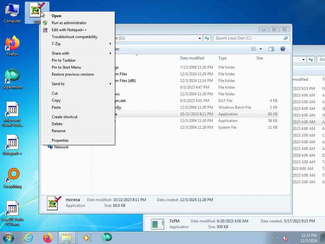325x244 pixels.
Task: Choose Rename from the context menu
Action: point(78,131)
